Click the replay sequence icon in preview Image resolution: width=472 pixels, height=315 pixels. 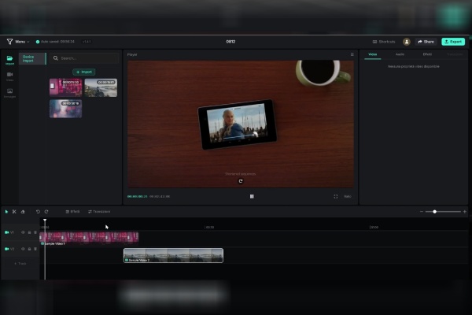click(241, 181)
